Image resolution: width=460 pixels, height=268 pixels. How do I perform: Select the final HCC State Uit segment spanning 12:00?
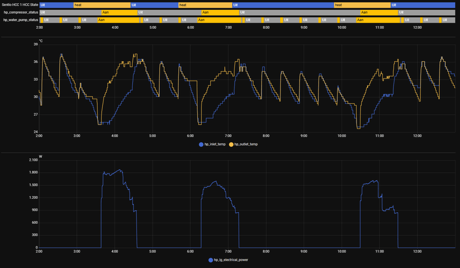pyautogui.click(x=423, y=5)
